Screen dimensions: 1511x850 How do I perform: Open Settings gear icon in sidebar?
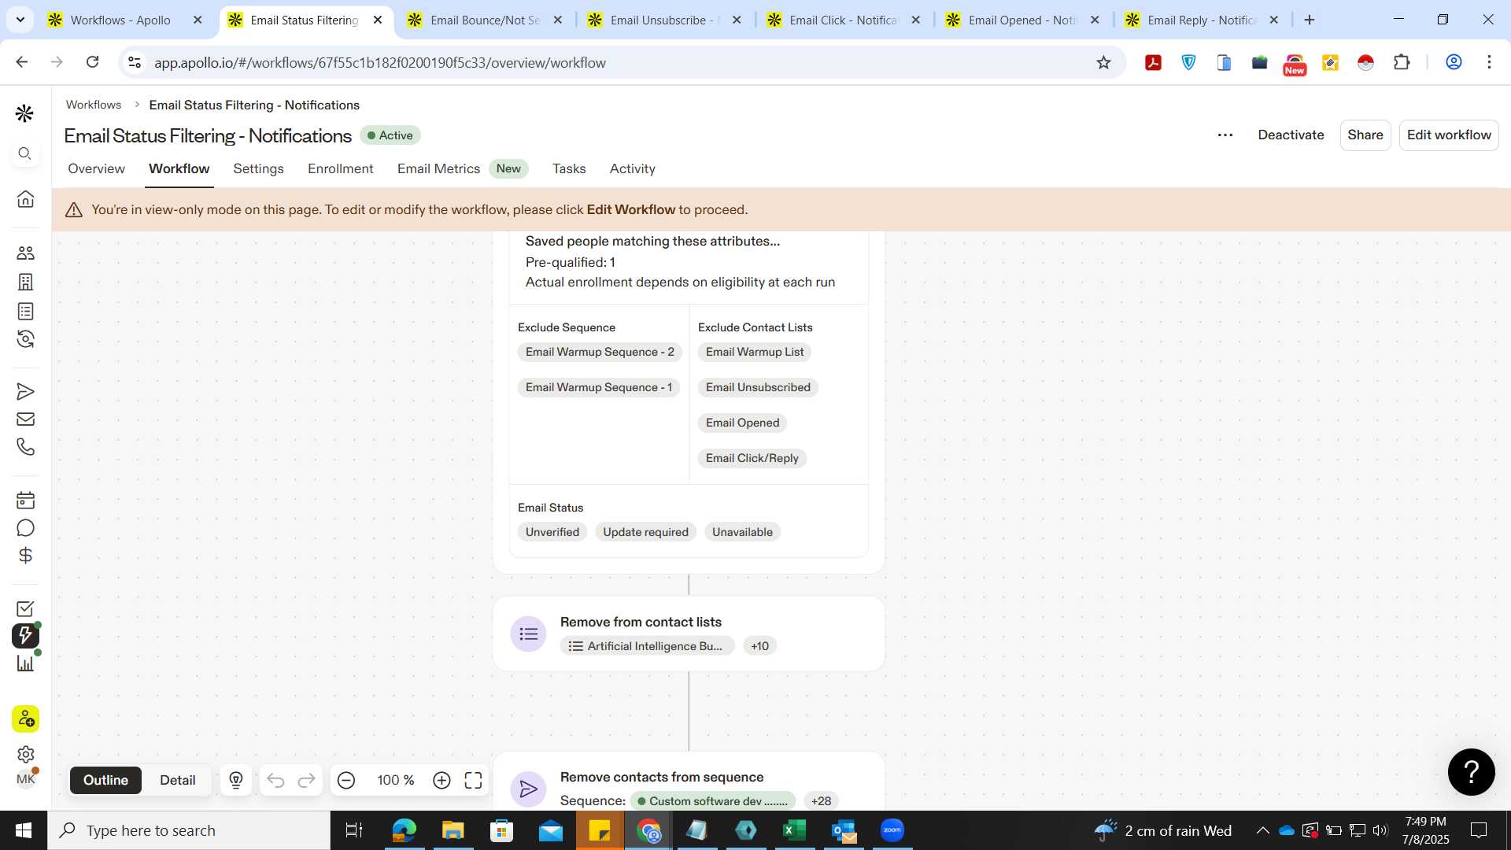pyautogui.click(x=25, y=754)
